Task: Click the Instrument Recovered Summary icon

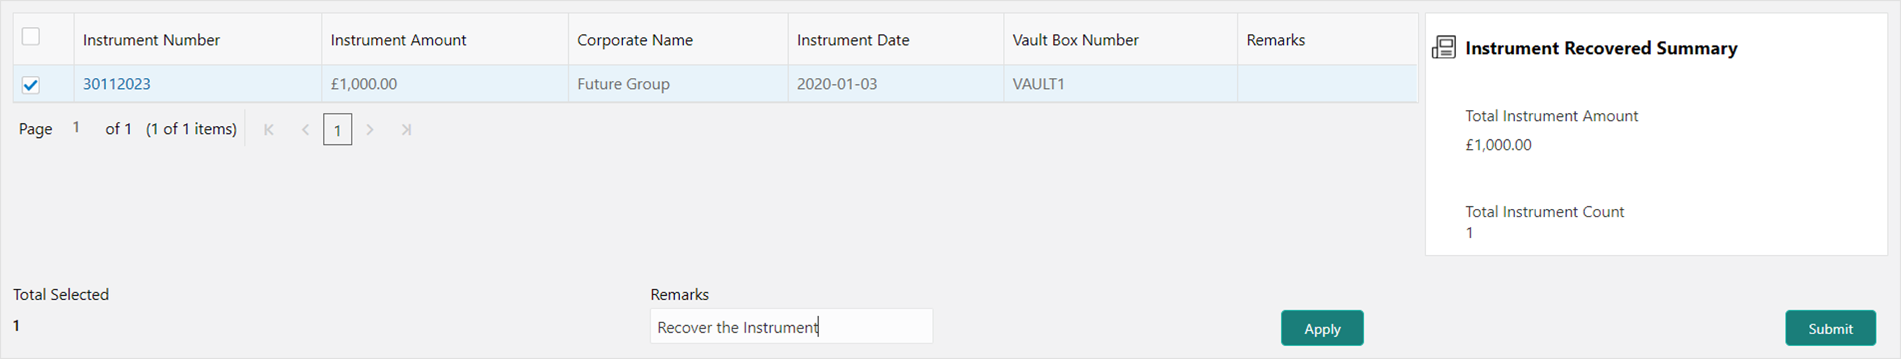Action: [x=1443, y=48]
